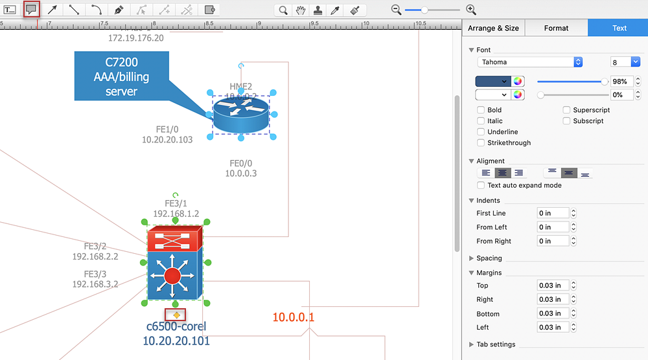The width and height of the screenshot is (648, 360).
Task: Click the Right margin field
Action: pos(553,299)
